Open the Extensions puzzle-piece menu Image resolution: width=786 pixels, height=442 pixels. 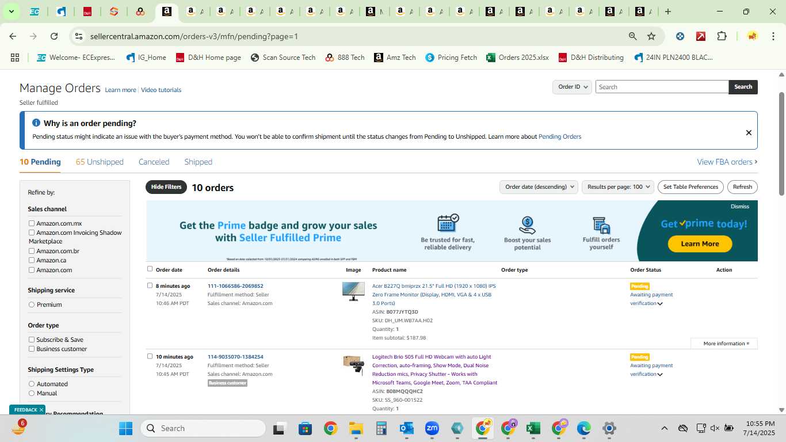(722, 36)
